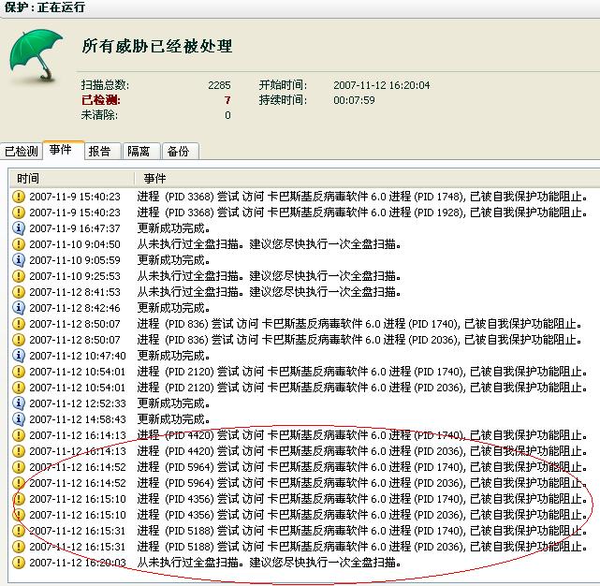
Task: Click warning icon beside 2007-11-10 9:25:53
Action: (19, 276)
